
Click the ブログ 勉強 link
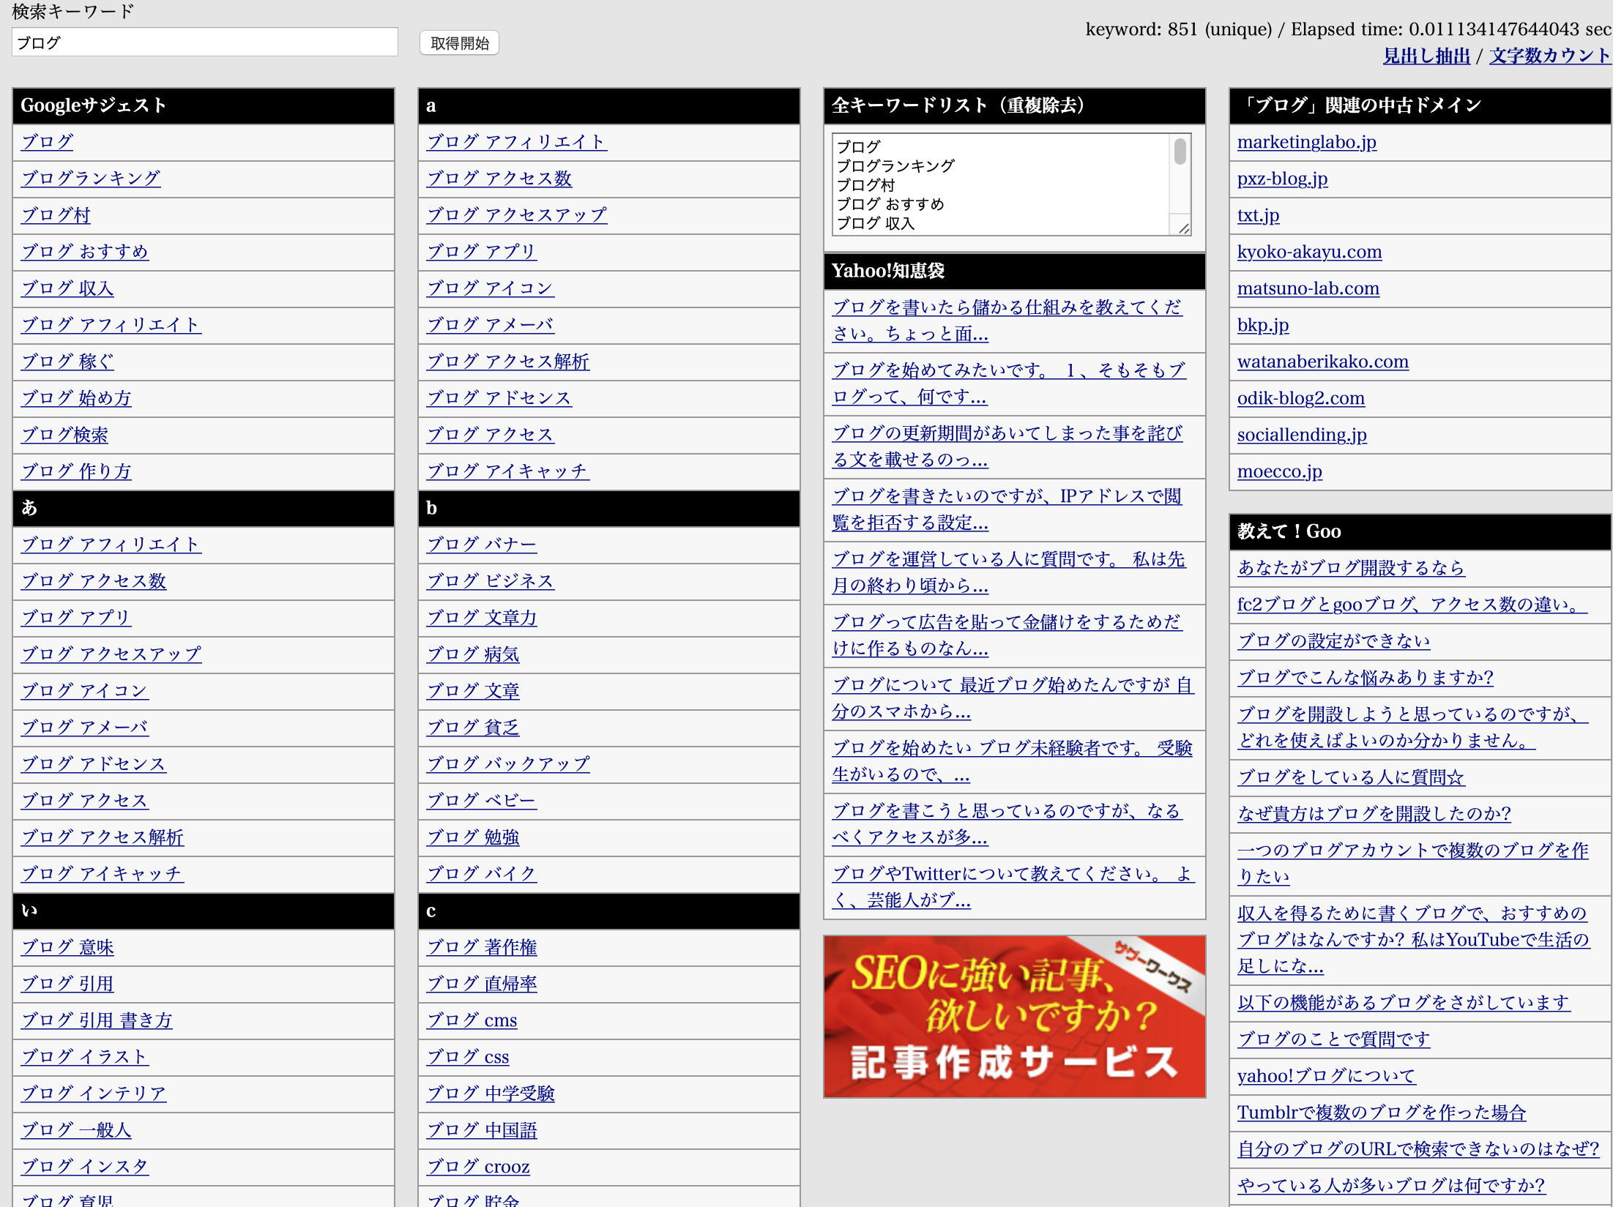click(473, 837)
